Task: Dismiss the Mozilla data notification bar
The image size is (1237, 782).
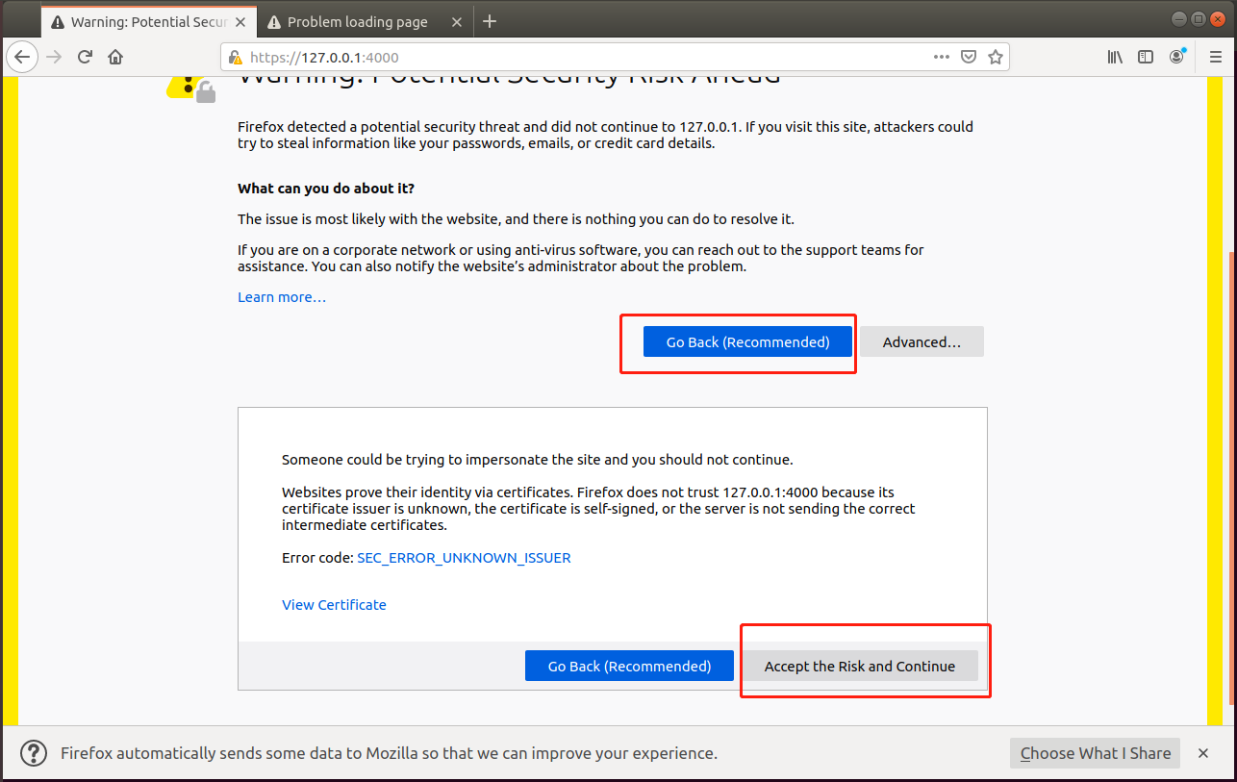Action: click(x=1202, y=753)
